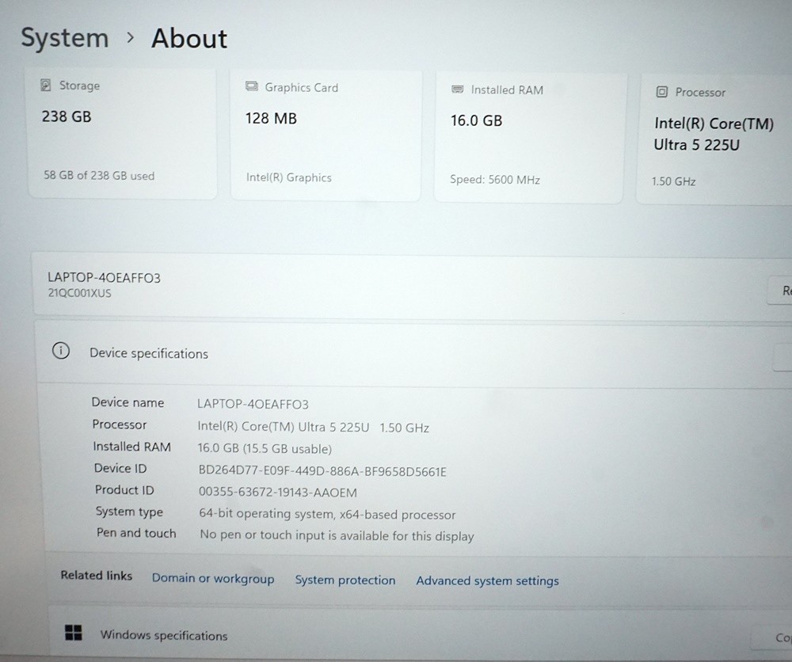Viewport: 792px width, 662px height.
Task: Click the Windows logo icon
Action: (74, 632)
